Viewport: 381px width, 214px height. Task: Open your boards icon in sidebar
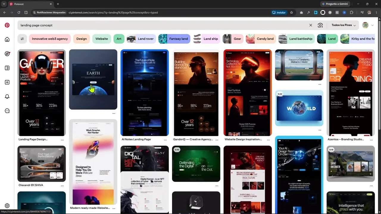tap(7, 68)
